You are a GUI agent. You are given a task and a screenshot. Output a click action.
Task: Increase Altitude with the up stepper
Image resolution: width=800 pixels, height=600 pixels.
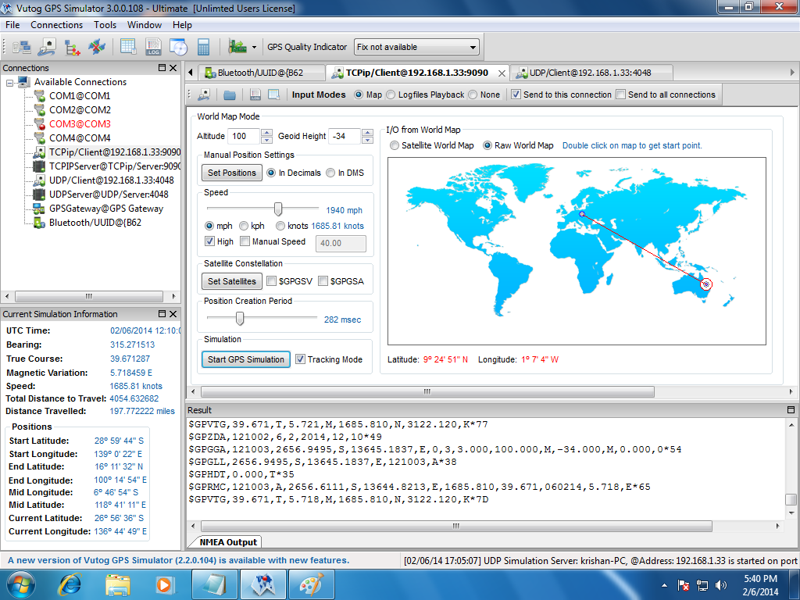pos(266,133)
